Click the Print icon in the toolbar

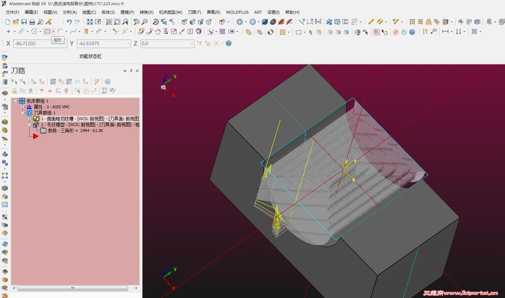click(x=32, y=22)
